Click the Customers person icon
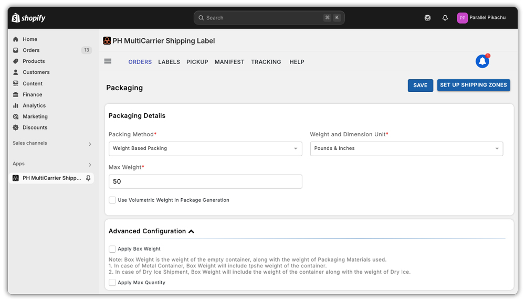Viewport: 525px width, 302px height. 15,72
